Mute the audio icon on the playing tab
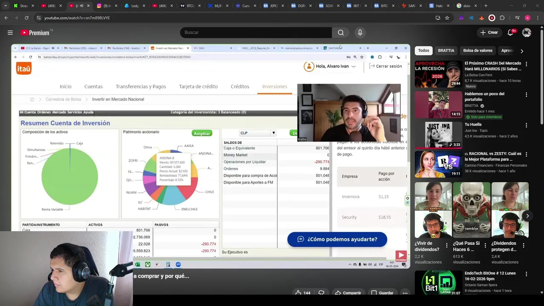544x306 pixels. pyautogui.click(x=81, y=6)
